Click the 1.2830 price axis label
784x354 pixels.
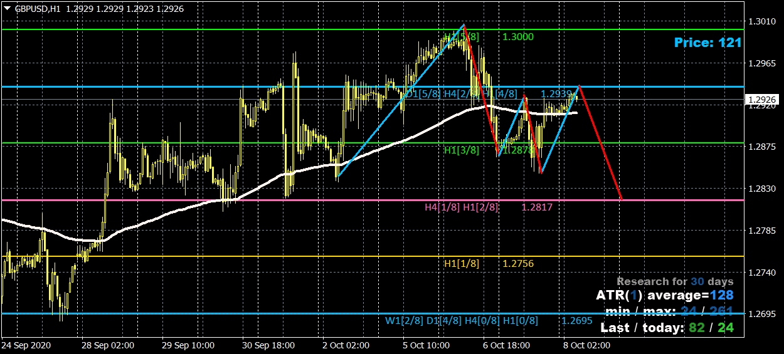click(x=762, y=189)
